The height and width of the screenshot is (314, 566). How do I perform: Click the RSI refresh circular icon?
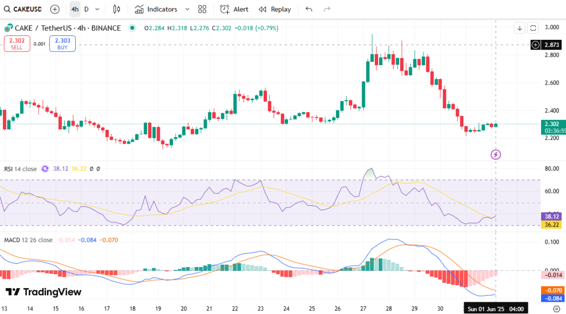(45, 169)
